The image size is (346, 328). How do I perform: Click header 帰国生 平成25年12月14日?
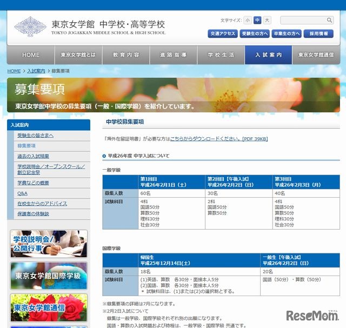(x=199, y=260)
